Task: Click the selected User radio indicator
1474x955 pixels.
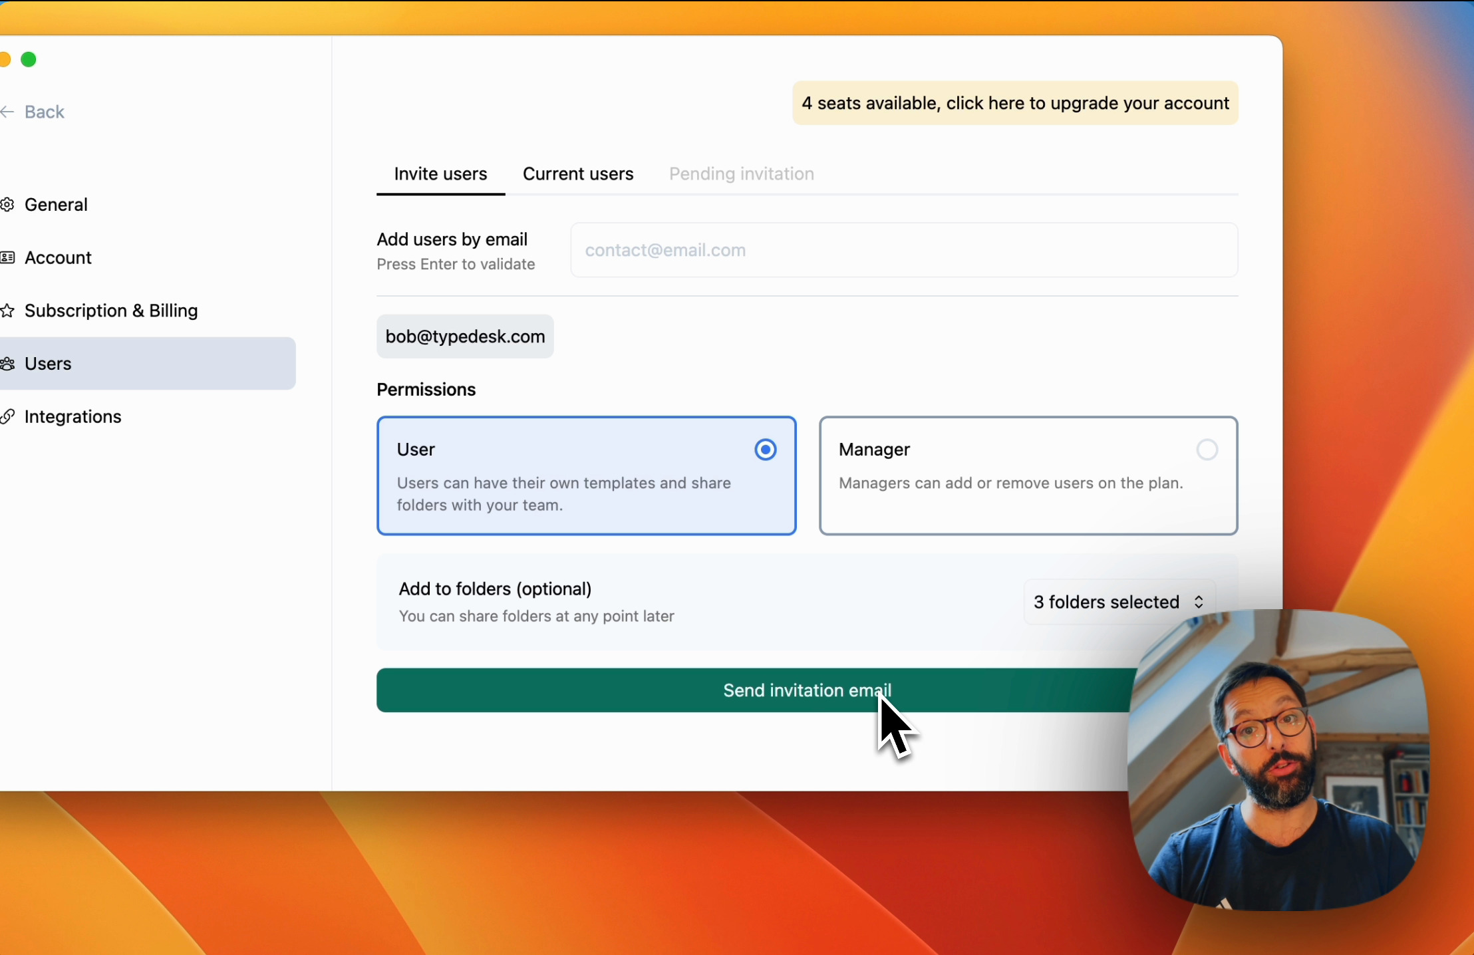Action: pyautogui.click(x=765, y=450)
